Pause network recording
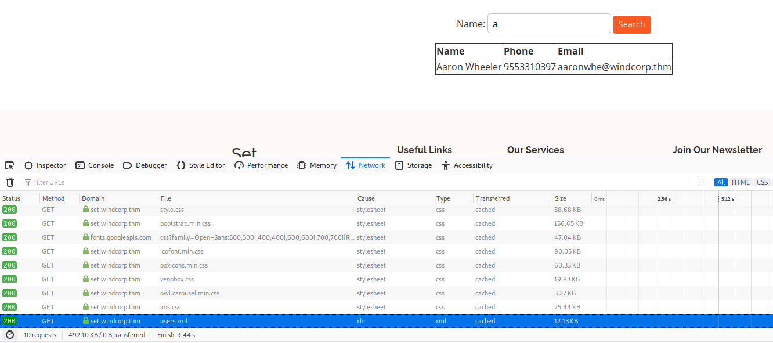Image resolution: width=773 pixels, height=343 pixels. (700, 182)
